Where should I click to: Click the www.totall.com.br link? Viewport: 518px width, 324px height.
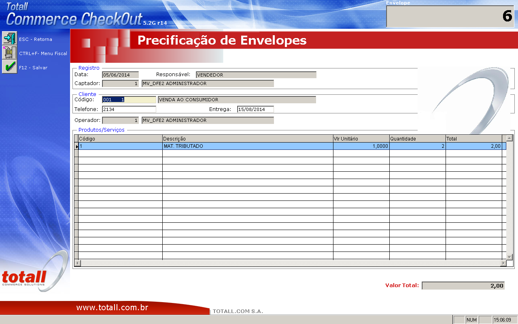(x=112, y=308)
